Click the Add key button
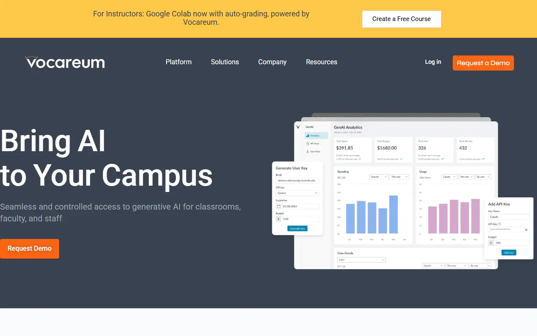537x336 pixels. tap(509, 252)
